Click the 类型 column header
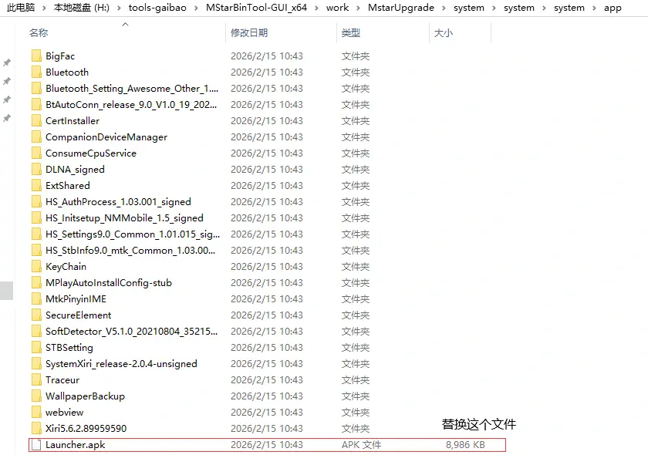This screenshot has height=455, width=648. [x=351, y=33]
